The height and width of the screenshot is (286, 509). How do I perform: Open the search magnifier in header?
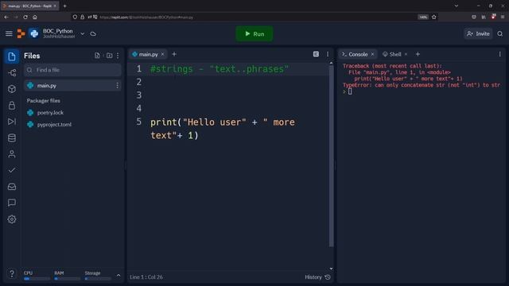pos(500,33)
